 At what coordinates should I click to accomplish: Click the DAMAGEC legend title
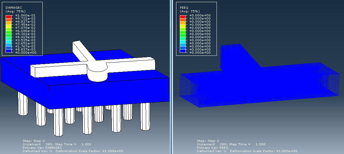point(14,8)
